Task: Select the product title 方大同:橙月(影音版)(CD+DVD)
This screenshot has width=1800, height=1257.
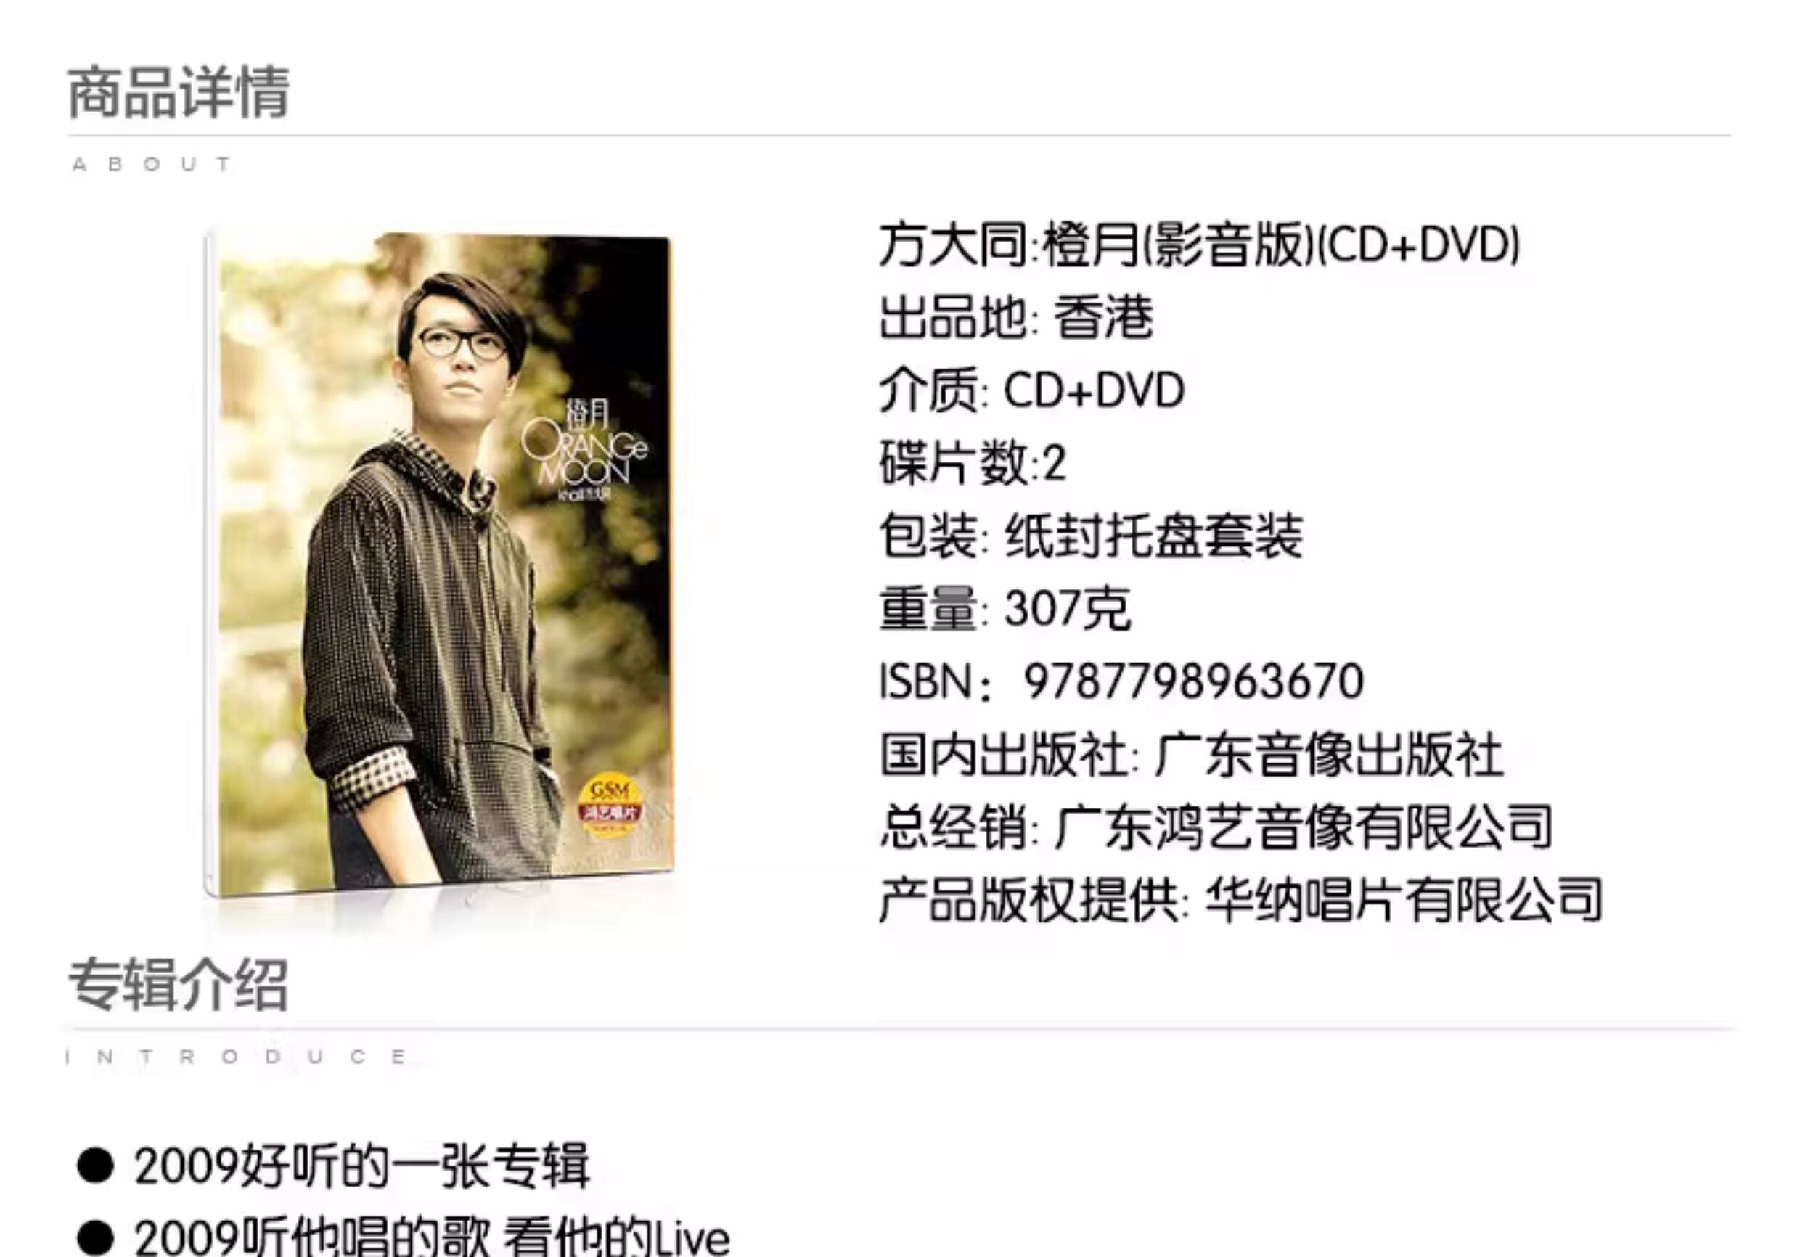Action: point(1200,245)
